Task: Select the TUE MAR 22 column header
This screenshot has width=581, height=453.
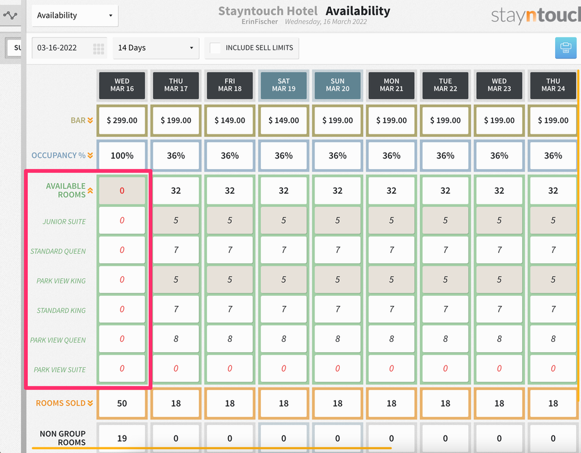Action: point(445,85)
